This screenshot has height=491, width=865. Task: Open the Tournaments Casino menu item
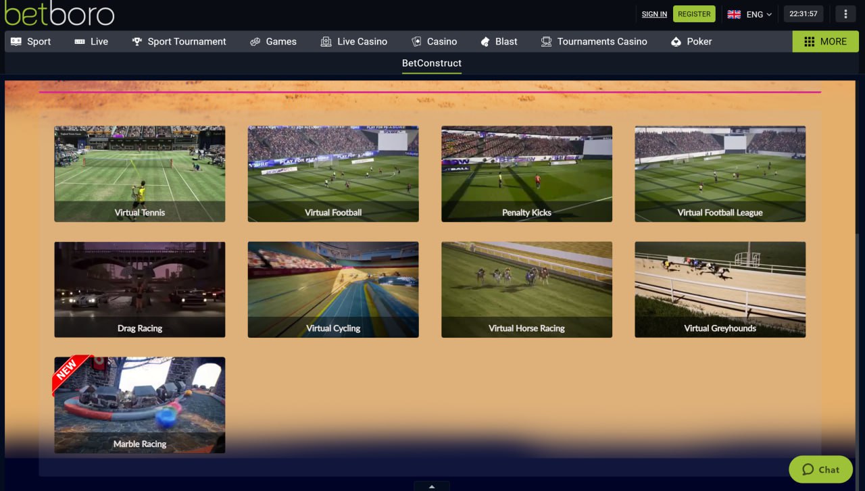pos(593,41)
